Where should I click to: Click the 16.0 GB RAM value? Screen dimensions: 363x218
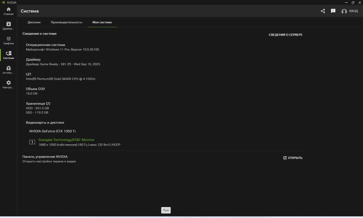(x=32, y=94)
